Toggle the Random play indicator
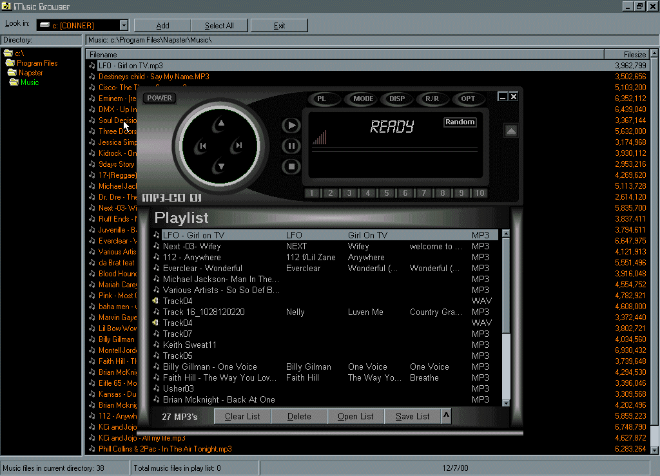This screenshot has width=660, height=476. click(460, 122)
